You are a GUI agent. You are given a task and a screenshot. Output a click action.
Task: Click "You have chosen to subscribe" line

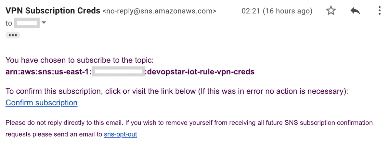coord(79,60)
